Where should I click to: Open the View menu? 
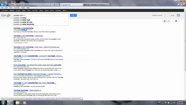11,8
